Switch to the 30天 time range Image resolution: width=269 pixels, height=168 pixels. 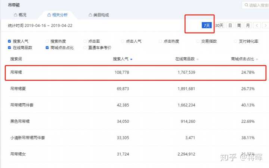point(219,25)
